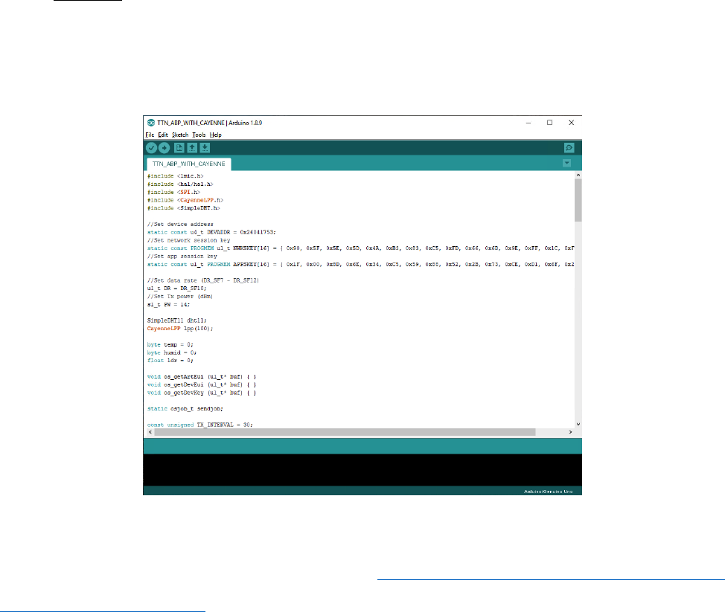Screen dimensions: 725x612
Task: Open the File menu
Action: tap(150, 135)
